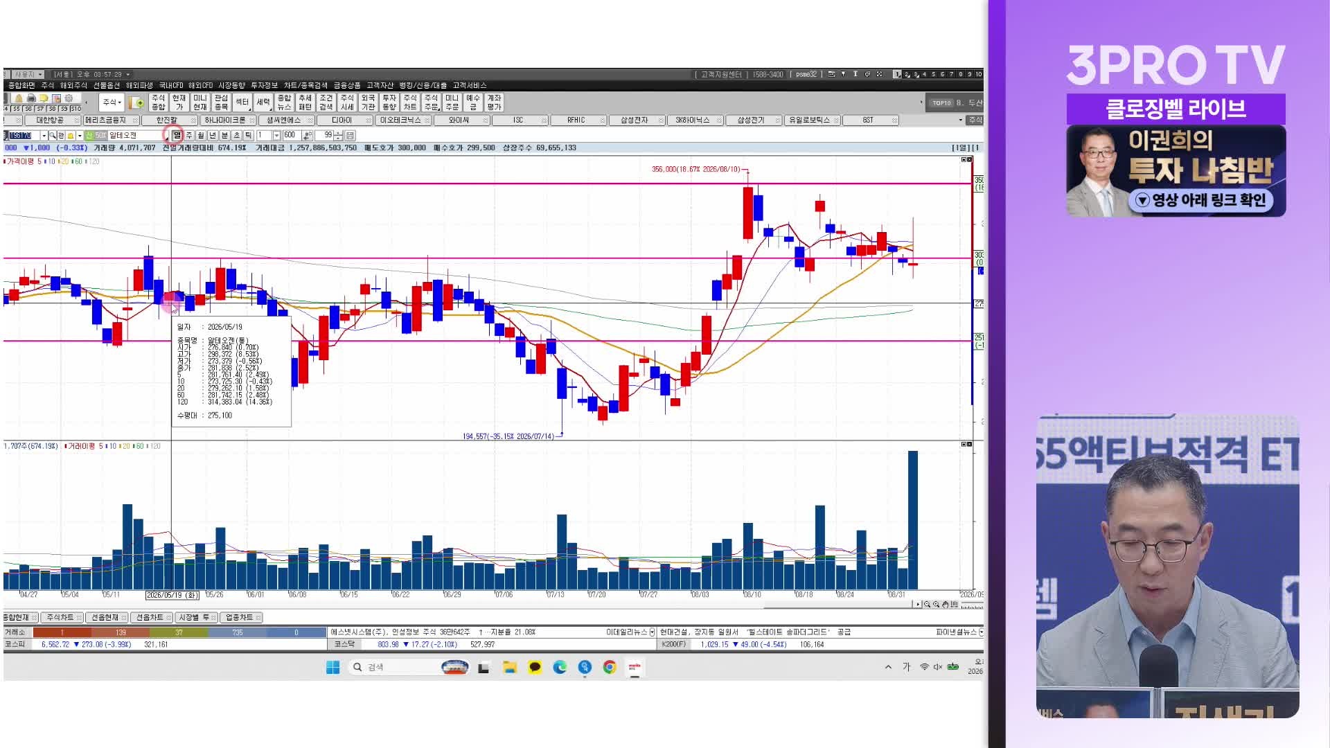This screenshot has width=1330, height=748.
Task: Click the 99 stepper arrows
Action: pos(338,135)
